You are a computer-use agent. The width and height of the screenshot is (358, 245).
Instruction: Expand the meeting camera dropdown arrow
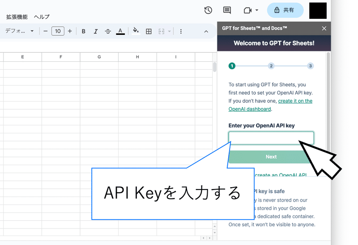coord(257,10)
